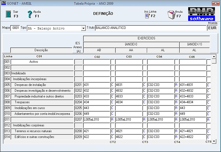The width and height of the screenshot is (221, 152).
Task: Click line number 002
Action: (x=7, y=67)
